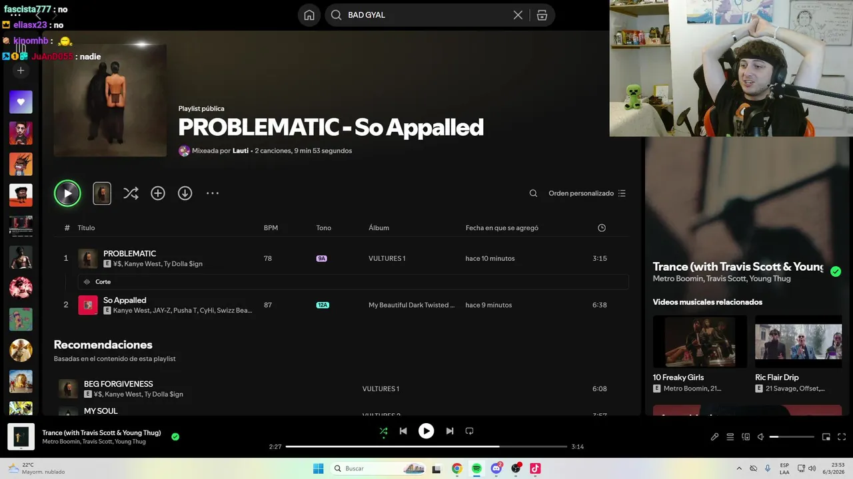This screenshot has height=479, width=853.
Task: Open the 10 Freaky Girls music video
Action: tap(700, 342)
